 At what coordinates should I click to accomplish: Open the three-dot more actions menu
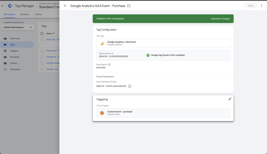click(x=261, y=6)
